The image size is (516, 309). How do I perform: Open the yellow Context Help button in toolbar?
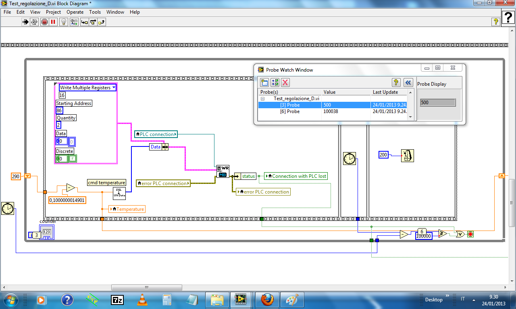tap(496, 22)
